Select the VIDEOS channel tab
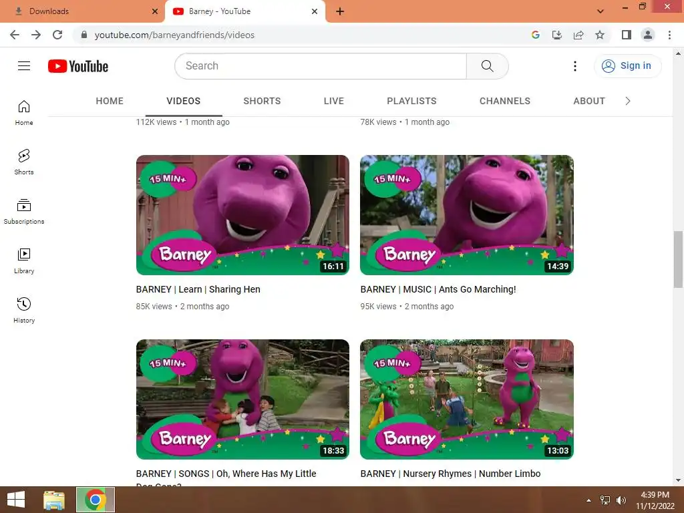The width and height of the screenshot is (684, 513). point(183,102)
